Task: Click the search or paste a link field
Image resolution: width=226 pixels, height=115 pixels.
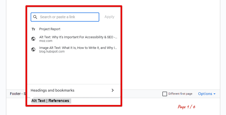Action: [65, 17]
